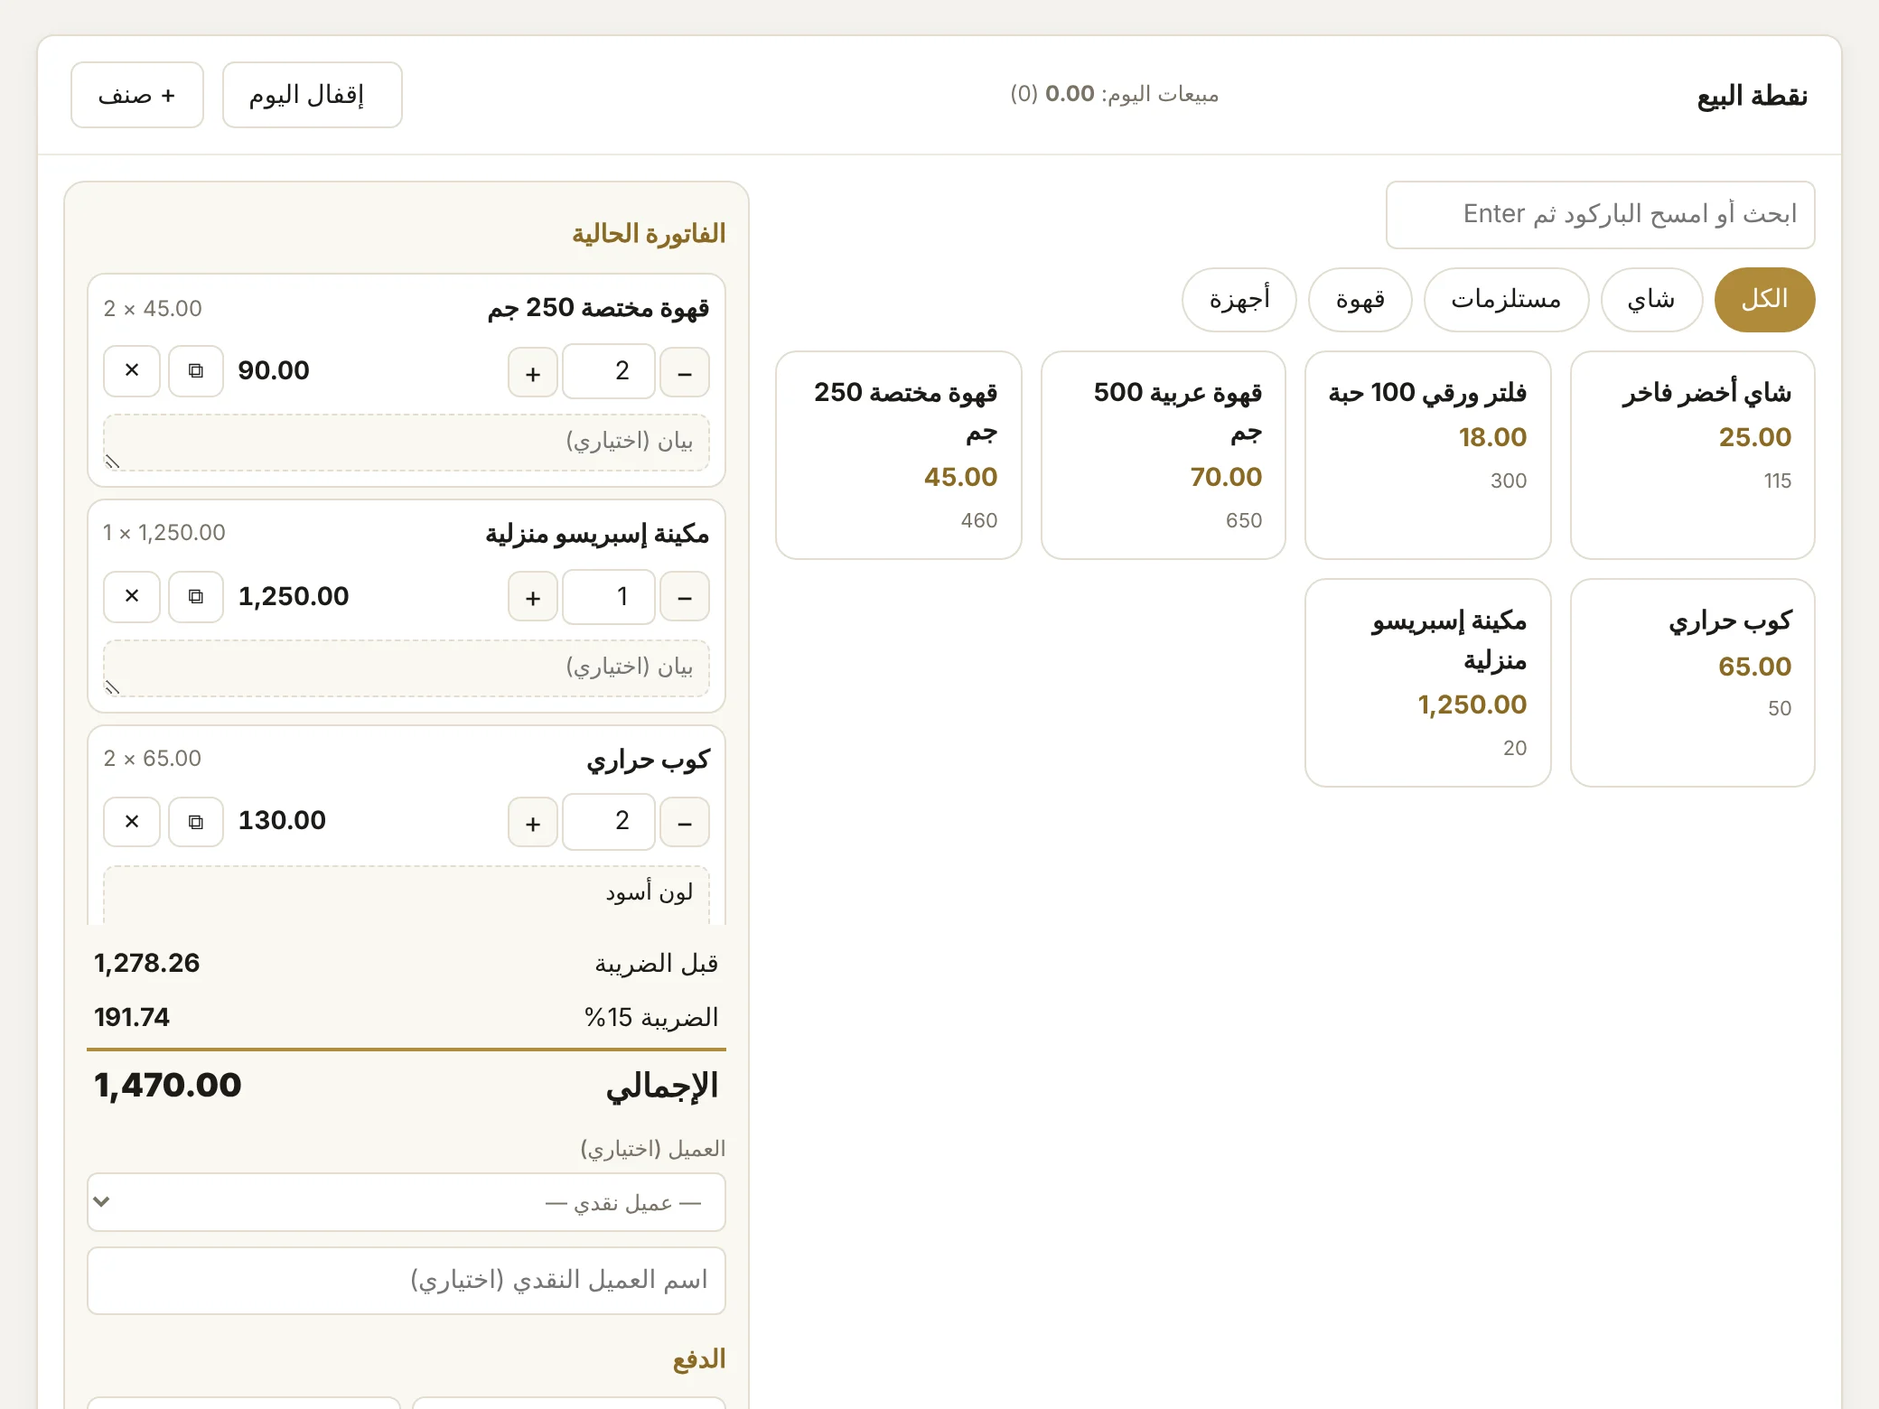Select the الكل category tab
This screenshot has width=1879, height=1409.
pos(1764,299)
